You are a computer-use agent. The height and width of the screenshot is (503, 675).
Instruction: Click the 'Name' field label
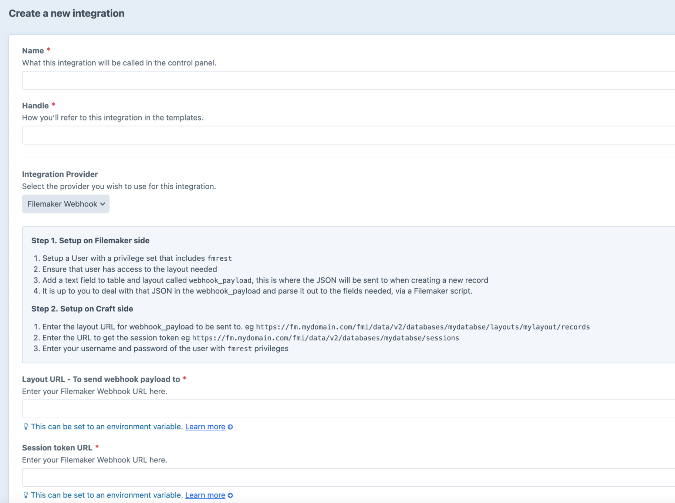tap(33, 51)
